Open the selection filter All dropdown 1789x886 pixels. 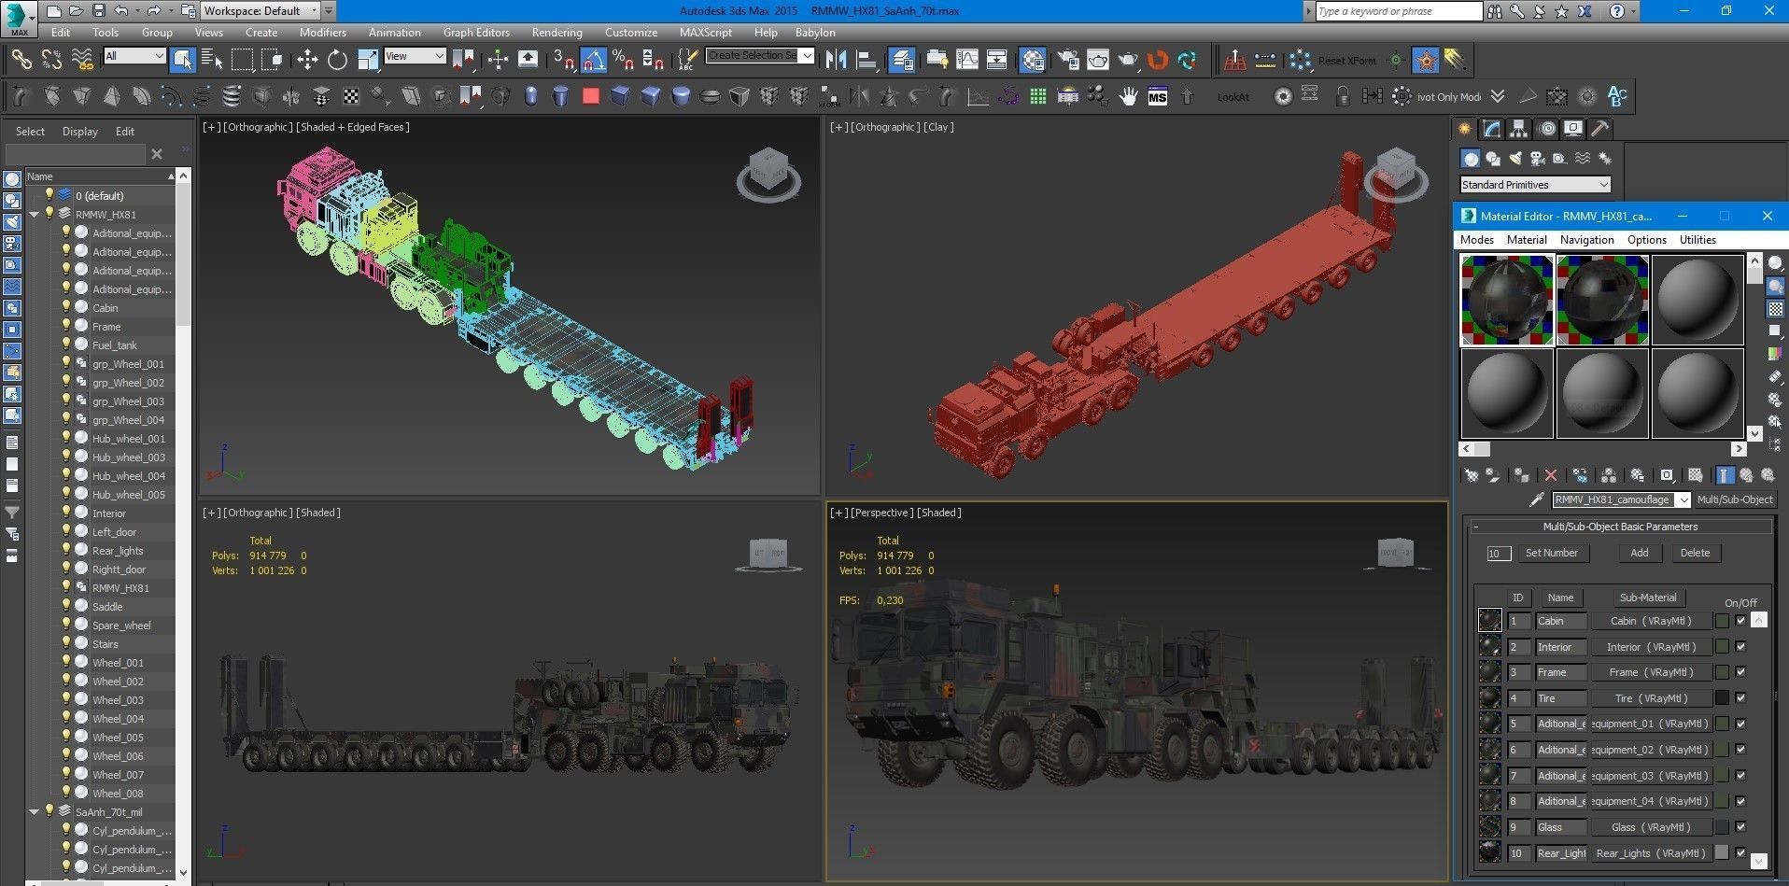click(x=134, y=56)
